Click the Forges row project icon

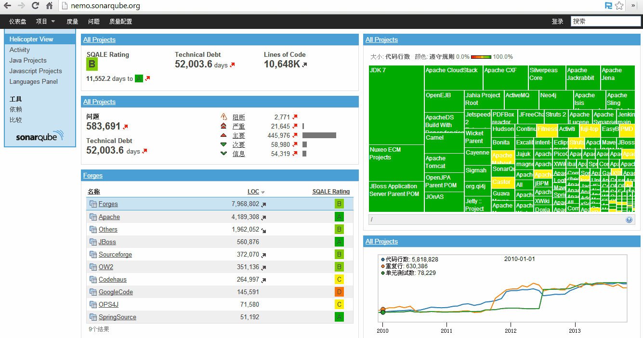tap(93, 204)
